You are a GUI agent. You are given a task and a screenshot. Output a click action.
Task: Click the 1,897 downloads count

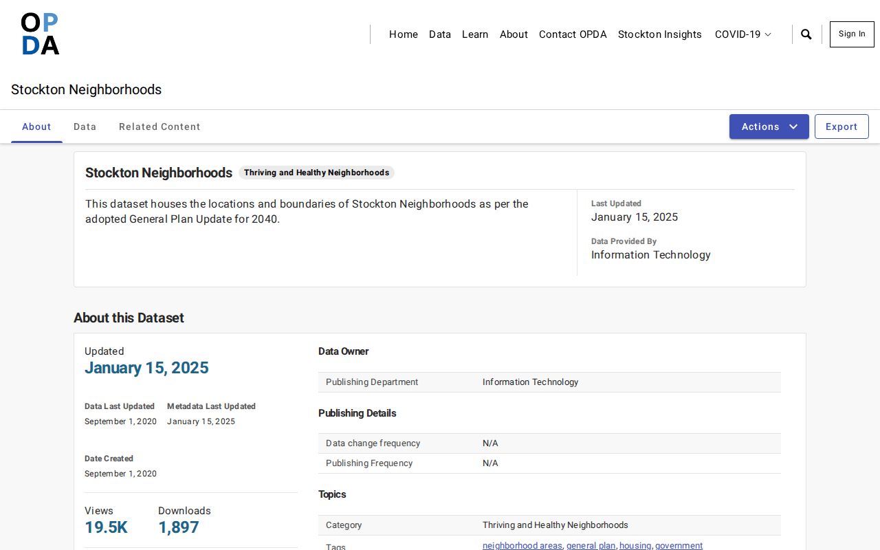coord(179,527)
